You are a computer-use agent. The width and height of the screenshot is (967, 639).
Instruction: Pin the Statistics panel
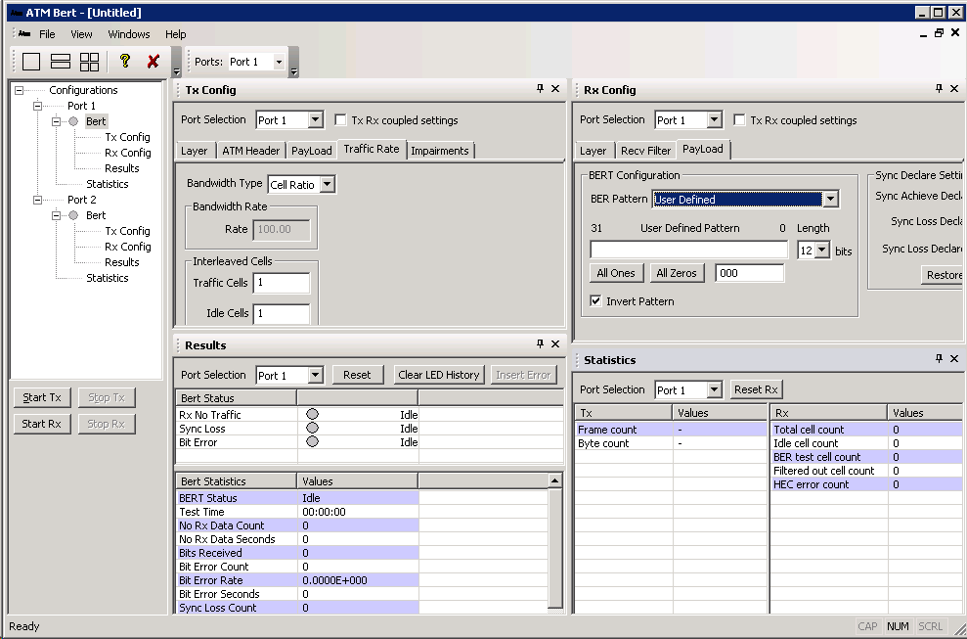[x=940, y=359]
